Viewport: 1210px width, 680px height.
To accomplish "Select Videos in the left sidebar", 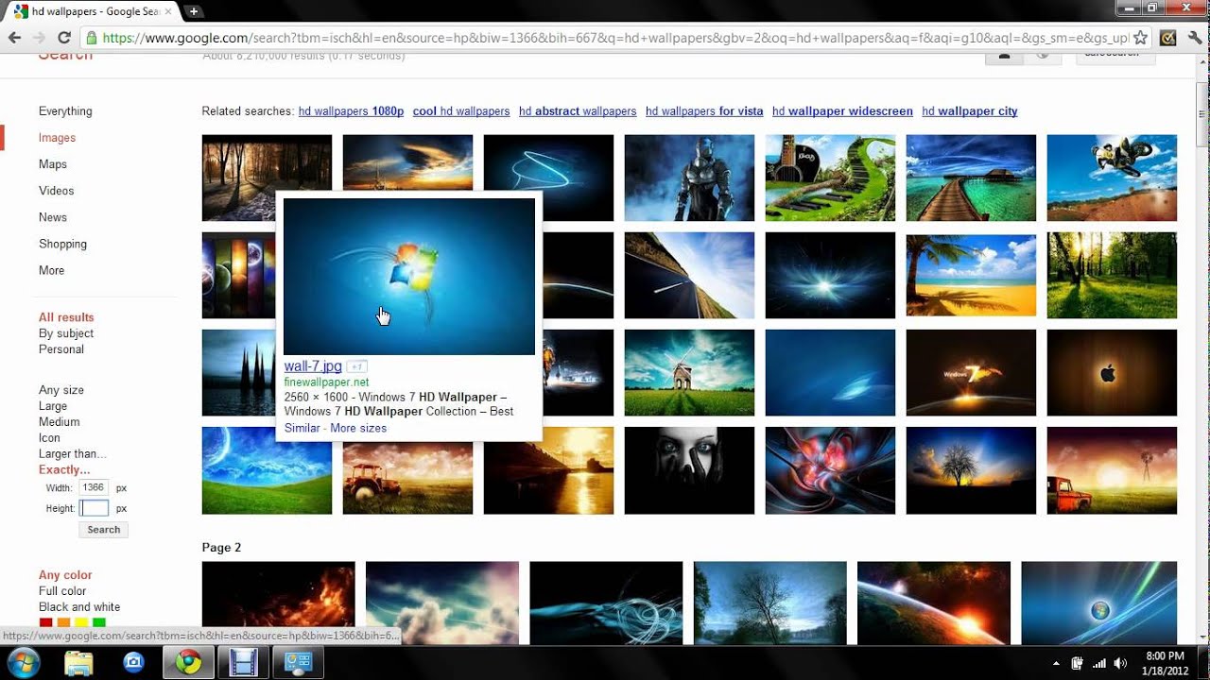I will click(x=56, y=191).
